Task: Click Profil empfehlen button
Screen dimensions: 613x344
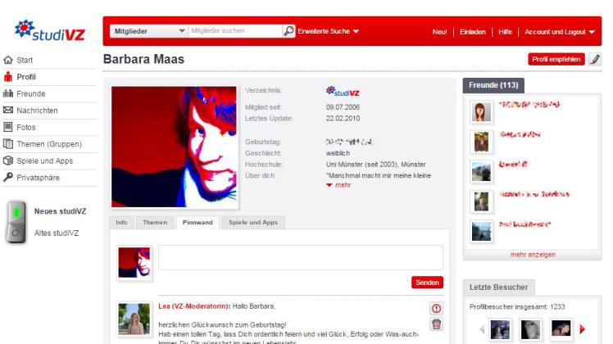Action: pos(556,60)
